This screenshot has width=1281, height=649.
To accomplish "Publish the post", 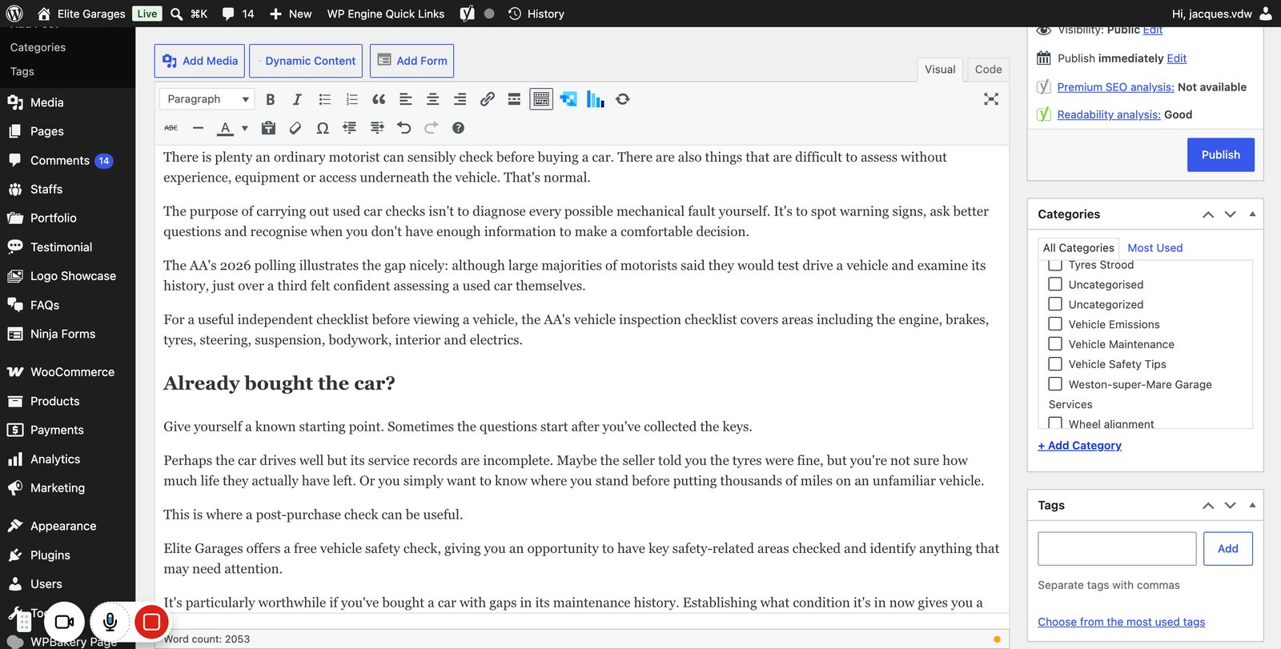I will [x=1220, y=155].
